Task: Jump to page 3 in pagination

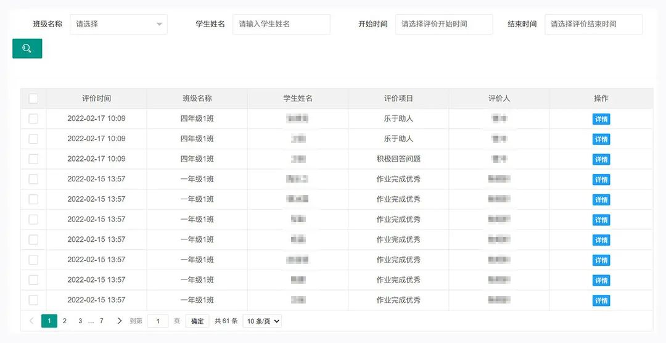Action: click(x=80, y=321)
